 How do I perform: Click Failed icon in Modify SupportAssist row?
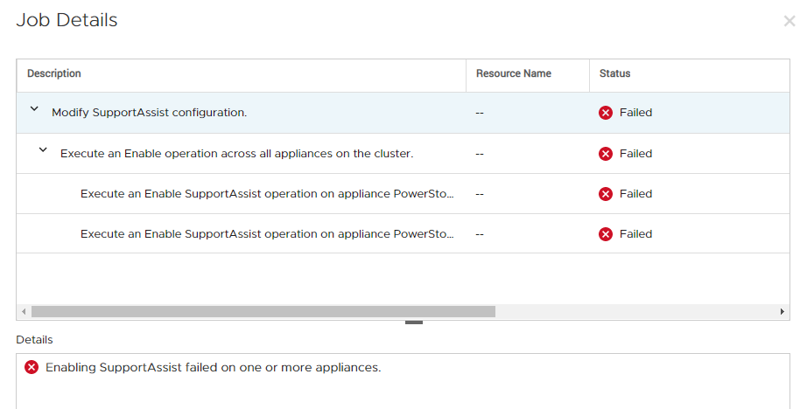[x=605, y=113]
